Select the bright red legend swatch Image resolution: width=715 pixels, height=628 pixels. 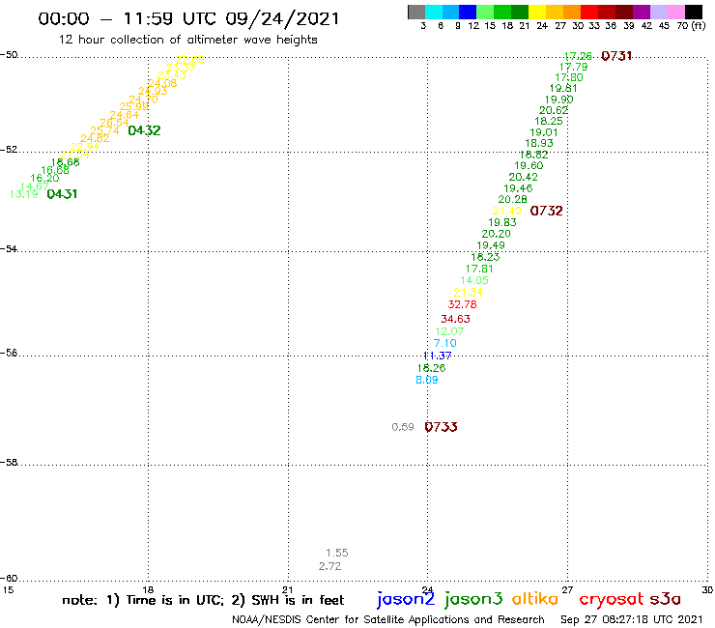point(588,12)
